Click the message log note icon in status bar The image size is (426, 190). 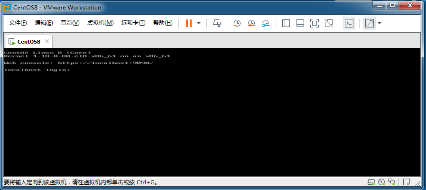407,181
